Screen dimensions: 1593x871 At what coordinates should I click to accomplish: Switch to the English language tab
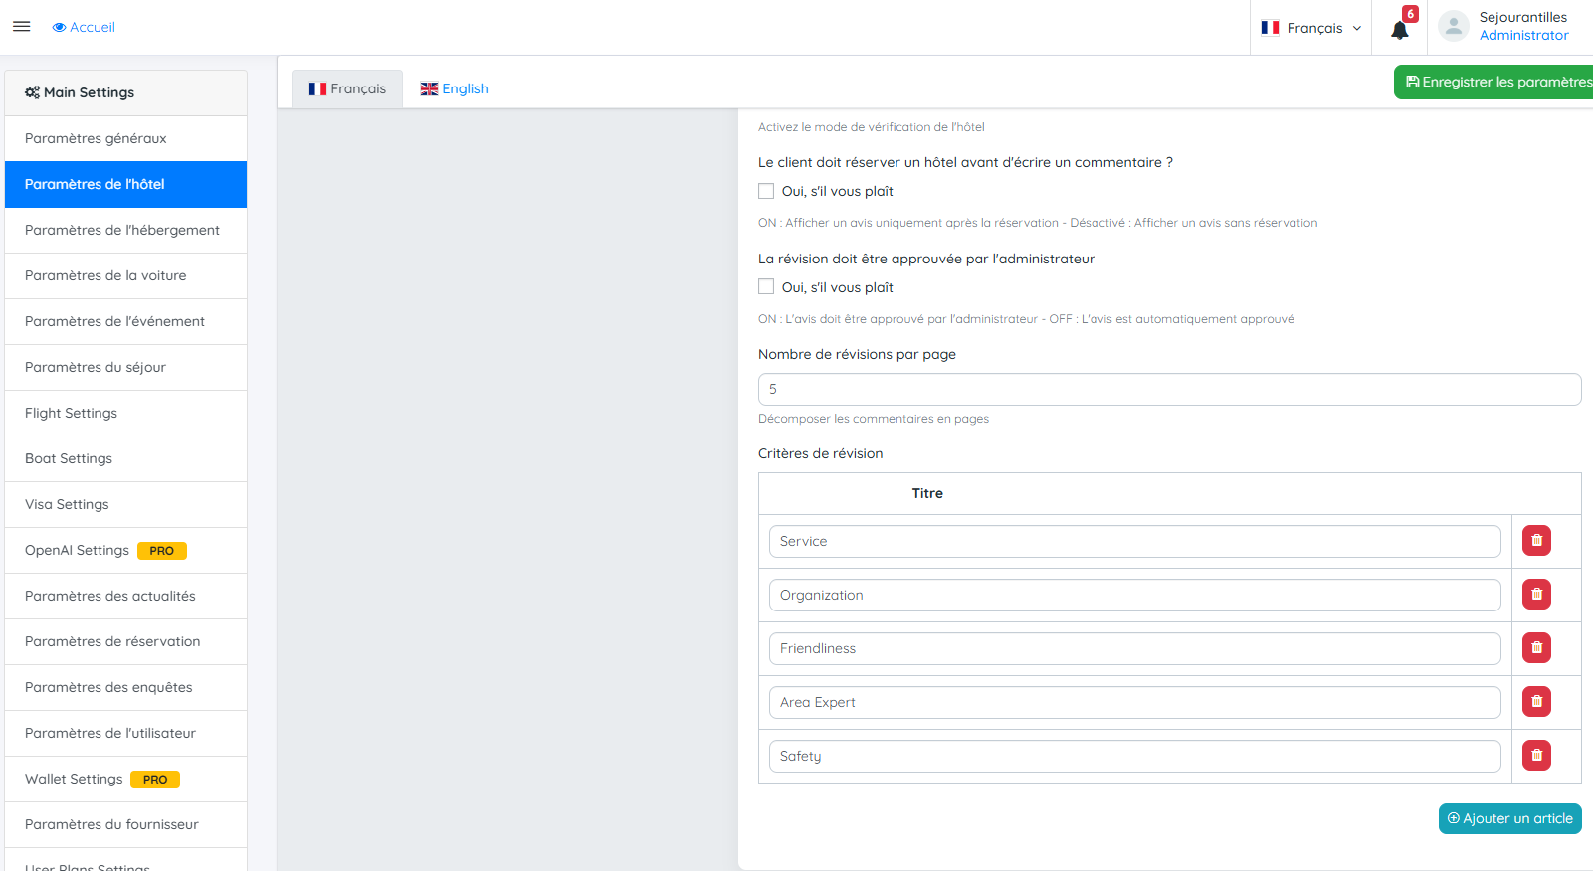click(455, 88)
